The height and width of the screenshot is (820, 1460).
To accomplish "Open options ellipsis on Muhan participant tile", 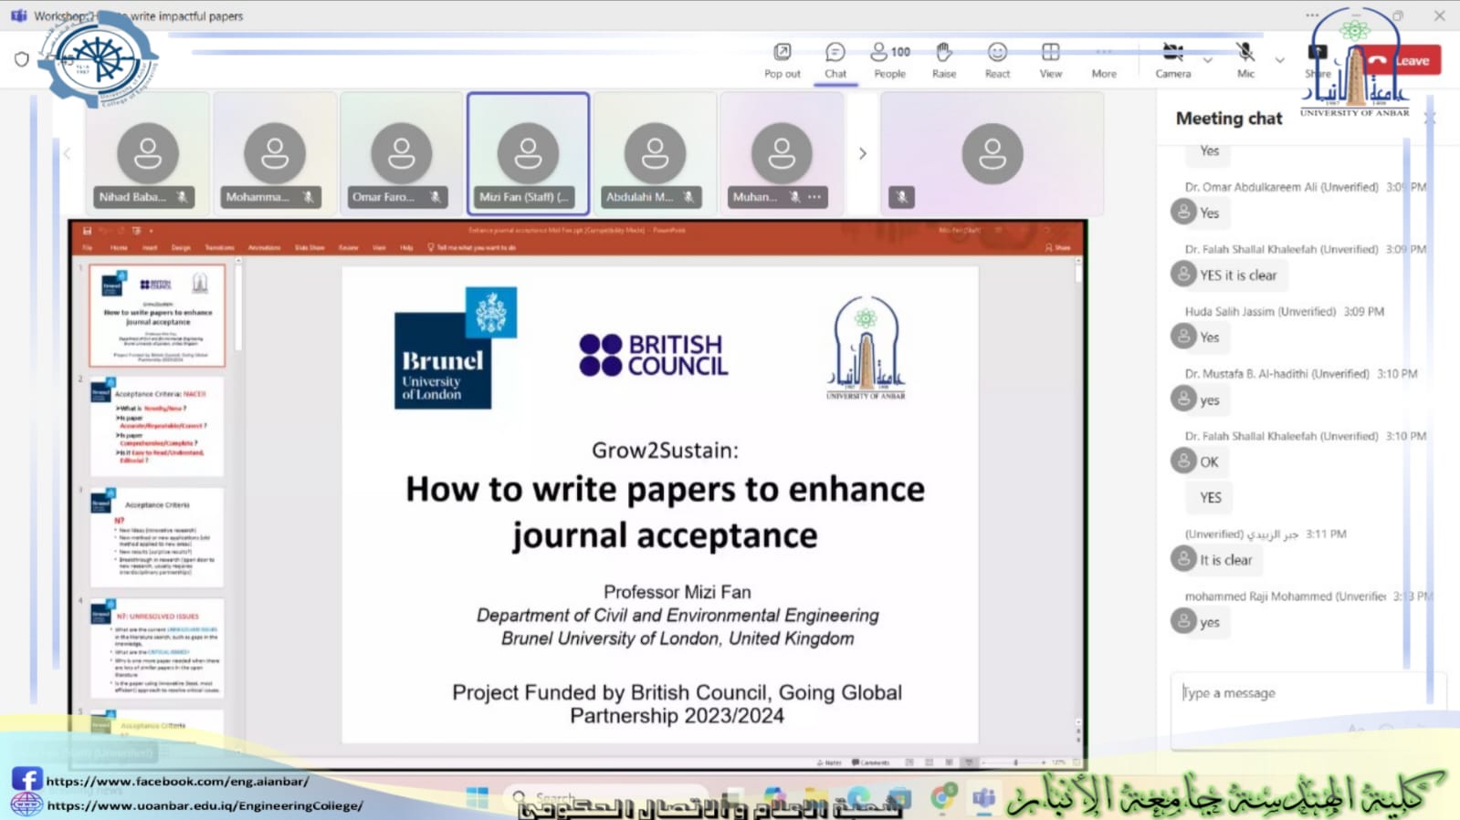I will point(814,197).
